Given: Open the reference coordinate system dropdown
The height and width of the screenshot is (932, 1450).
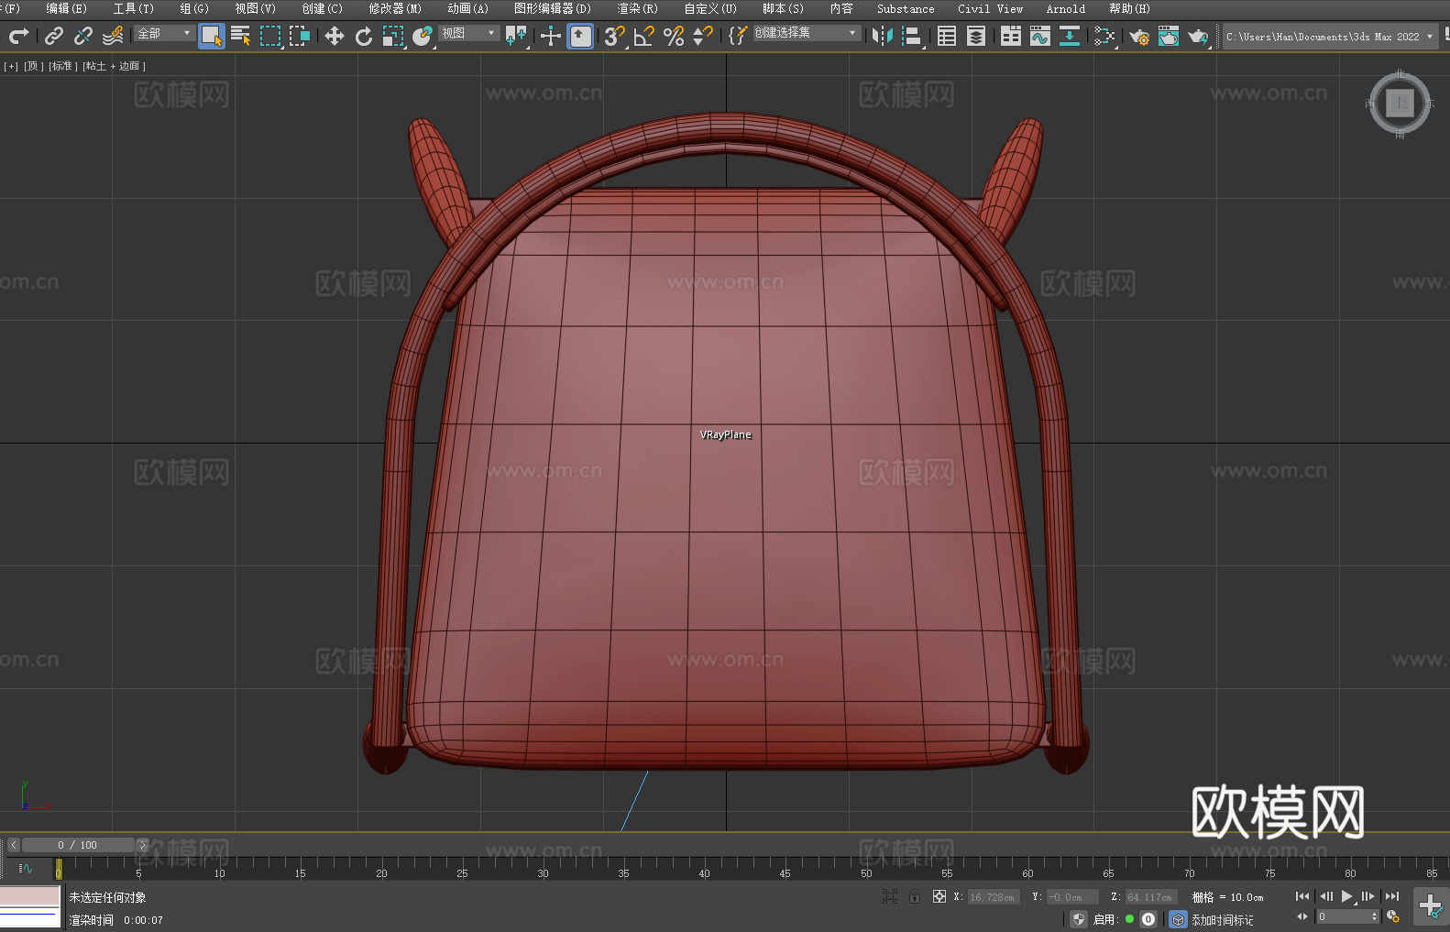Looking at the screenshot, I should (x=468, y=33).
